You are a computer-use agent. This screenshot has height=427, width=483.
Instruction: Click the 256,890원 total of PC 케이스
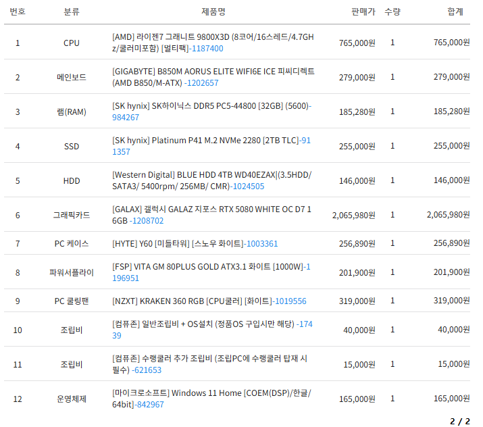tap(451, 243)
